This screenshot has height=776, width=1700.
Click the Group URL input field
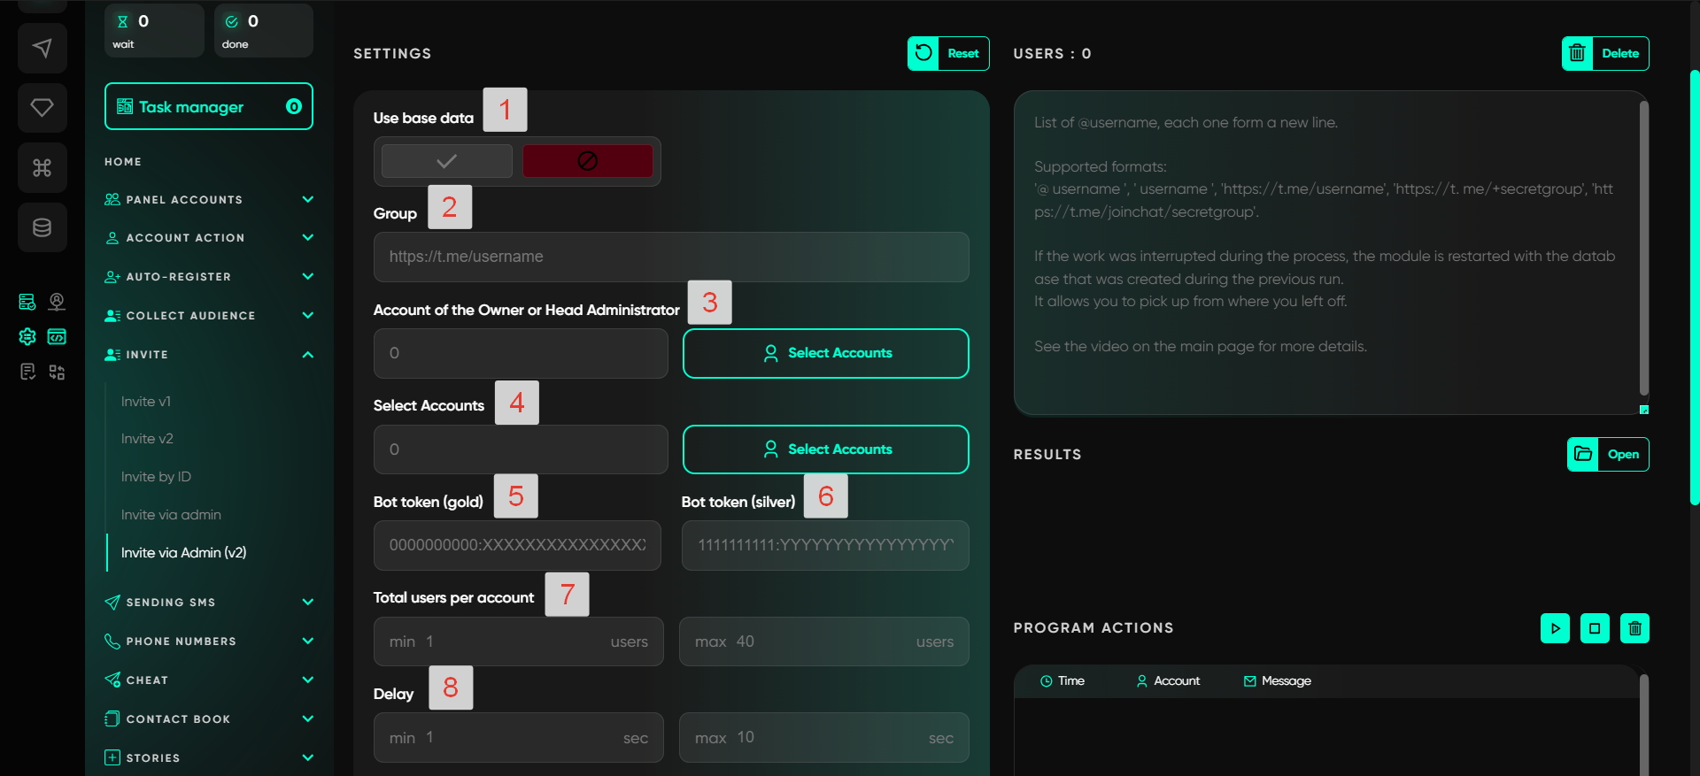(670, 257)
